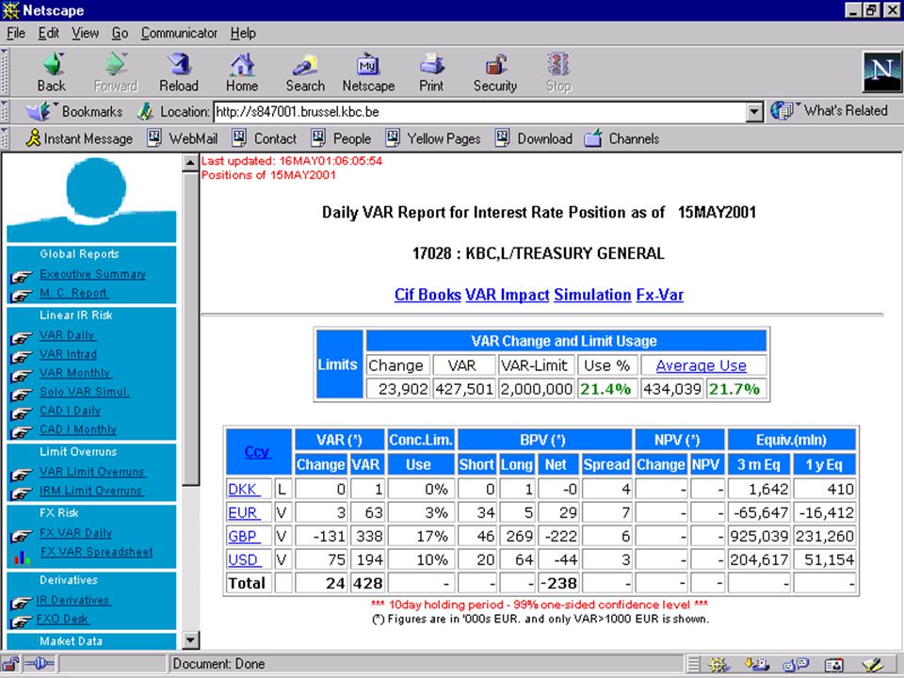Open CAD I Daily sidebar link
Viewport: 904px width, 678px height.
click(71, 412)
